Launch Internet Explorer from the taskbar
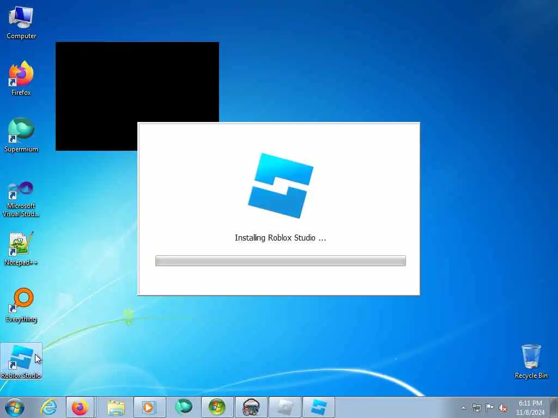The image size is (558, 418). point(48,407)
